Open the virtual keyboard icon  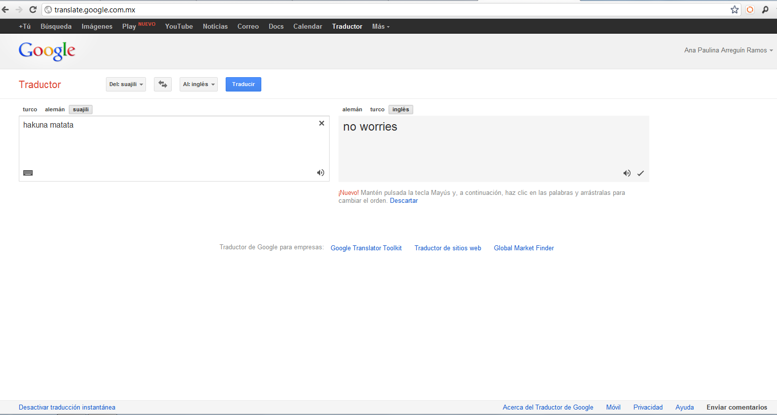pos(28,173)
